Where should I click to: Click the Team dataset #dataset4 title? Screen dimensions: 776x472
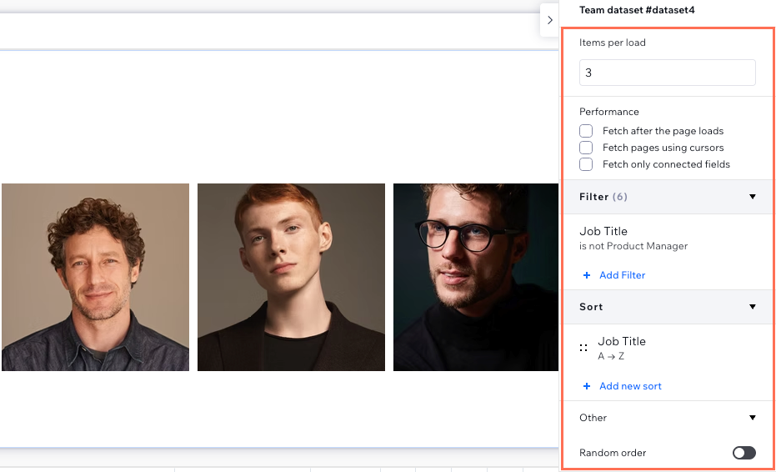coord(637,11)
